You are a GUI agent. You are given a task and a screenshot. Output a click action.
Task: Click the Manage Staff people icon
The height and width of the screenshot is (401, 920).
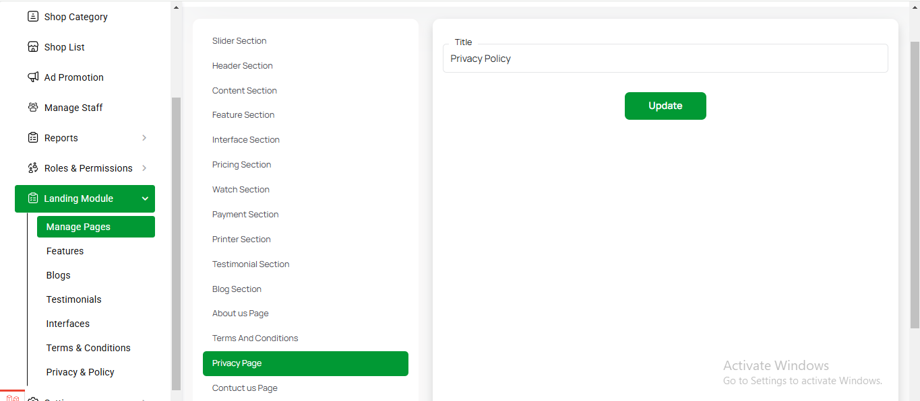tap(32, 108)
